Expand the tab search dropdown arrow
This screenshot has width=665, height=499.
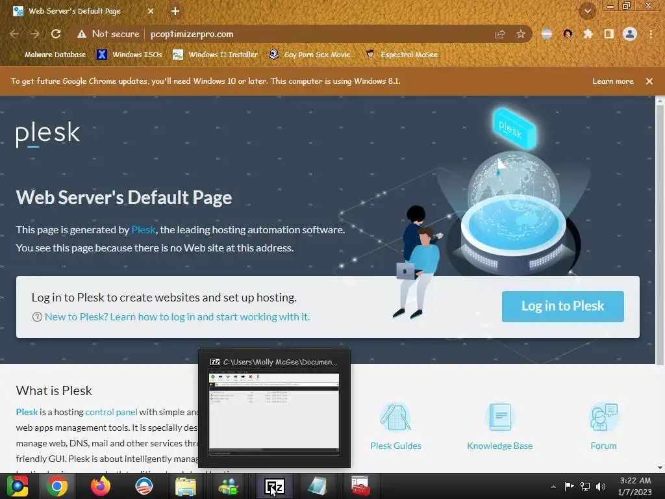tap(587, 12)
